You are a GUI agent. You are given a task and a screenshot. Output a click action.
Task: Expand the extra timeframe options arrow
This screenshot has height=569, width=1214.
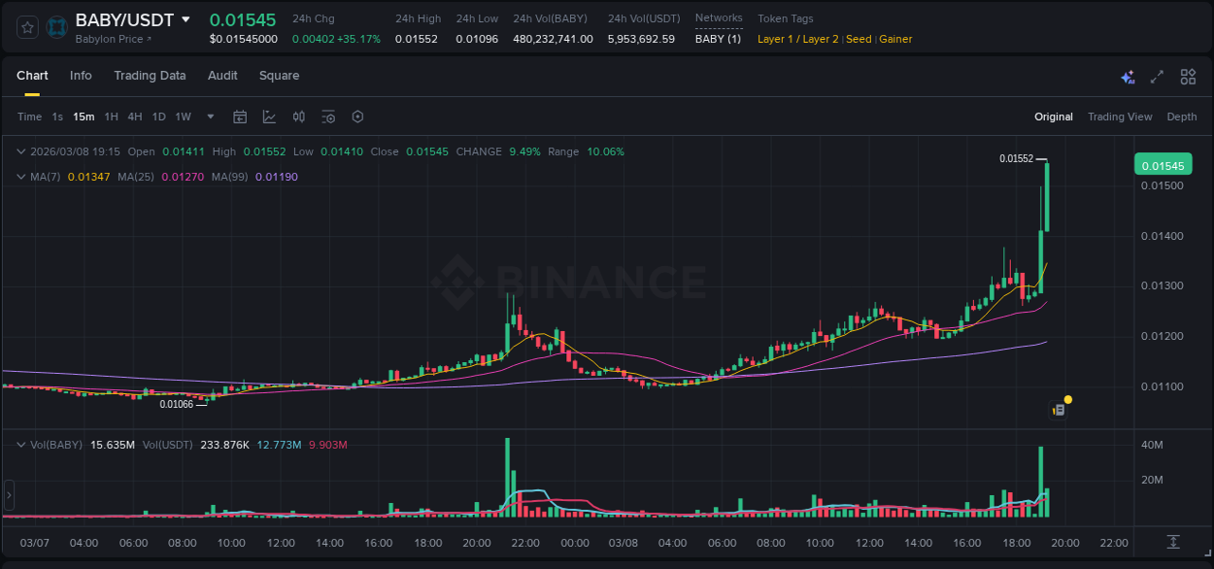pyautogui.click(x=209, y=117)
